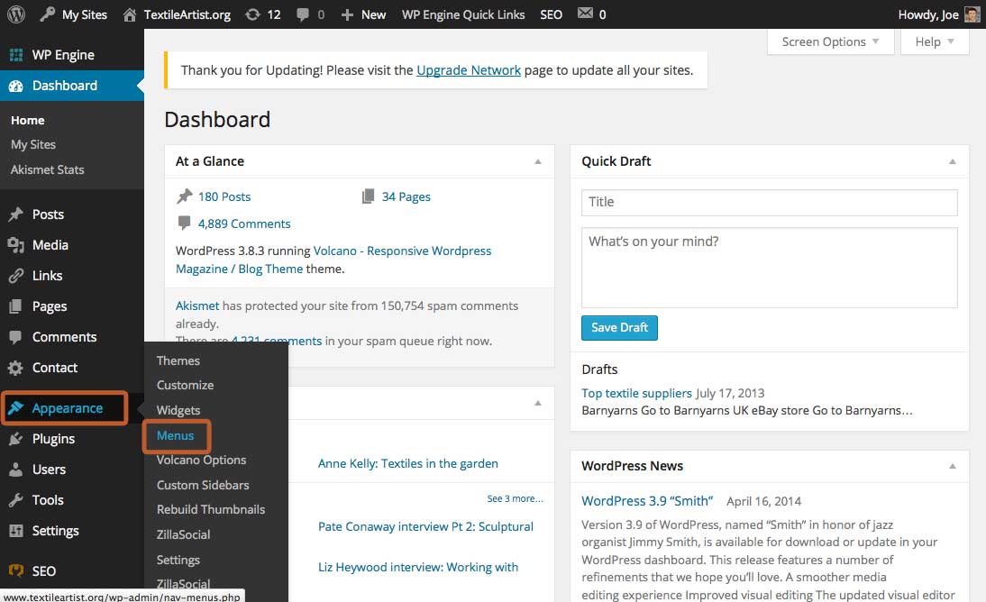Screen dimensions: 986x602
Task: Open Akismet Stats in sidebar
Action: coord(47,169)
